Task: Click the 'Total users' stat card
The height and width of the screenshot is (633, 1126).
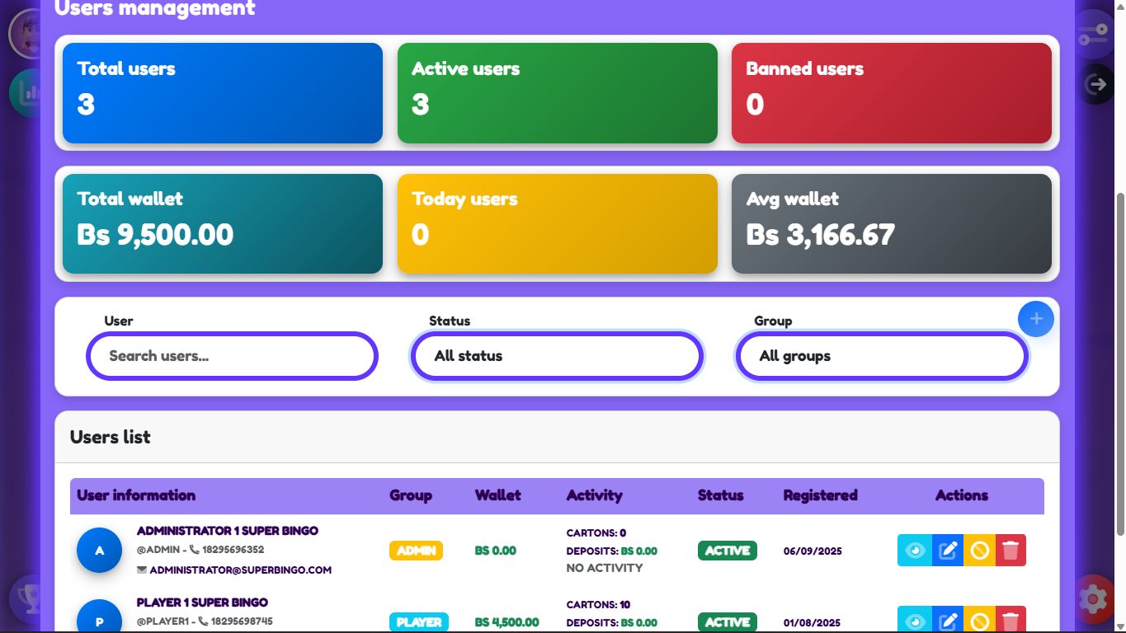Action: tap(223, 93)
